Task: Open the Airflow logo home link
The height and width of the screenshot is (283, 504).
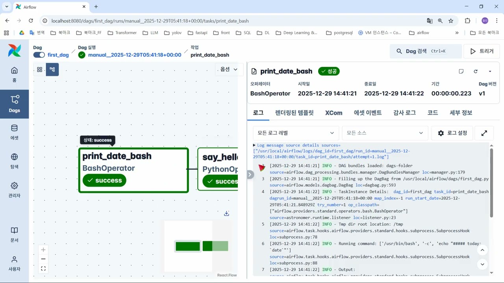Action: click(15, 50)
